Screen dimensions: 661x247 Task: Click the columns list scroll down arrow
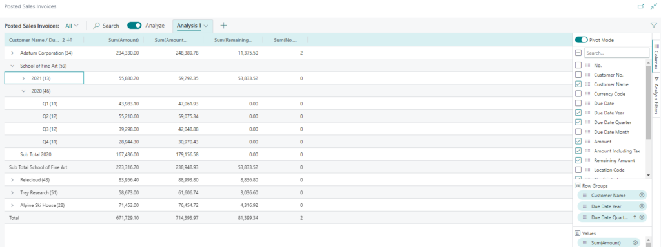pyautogui.click(x=648, y=175)
